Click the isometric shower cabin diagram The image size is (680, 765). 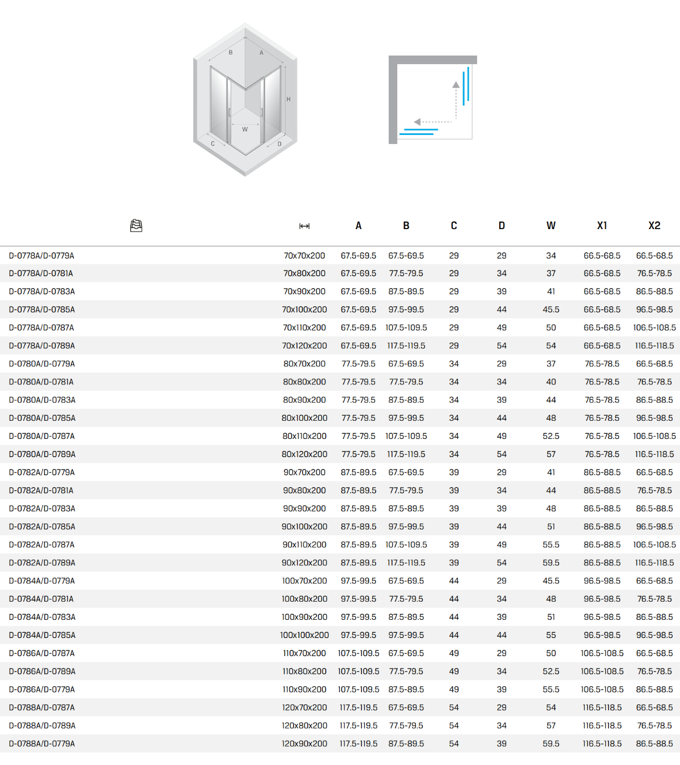245,100
